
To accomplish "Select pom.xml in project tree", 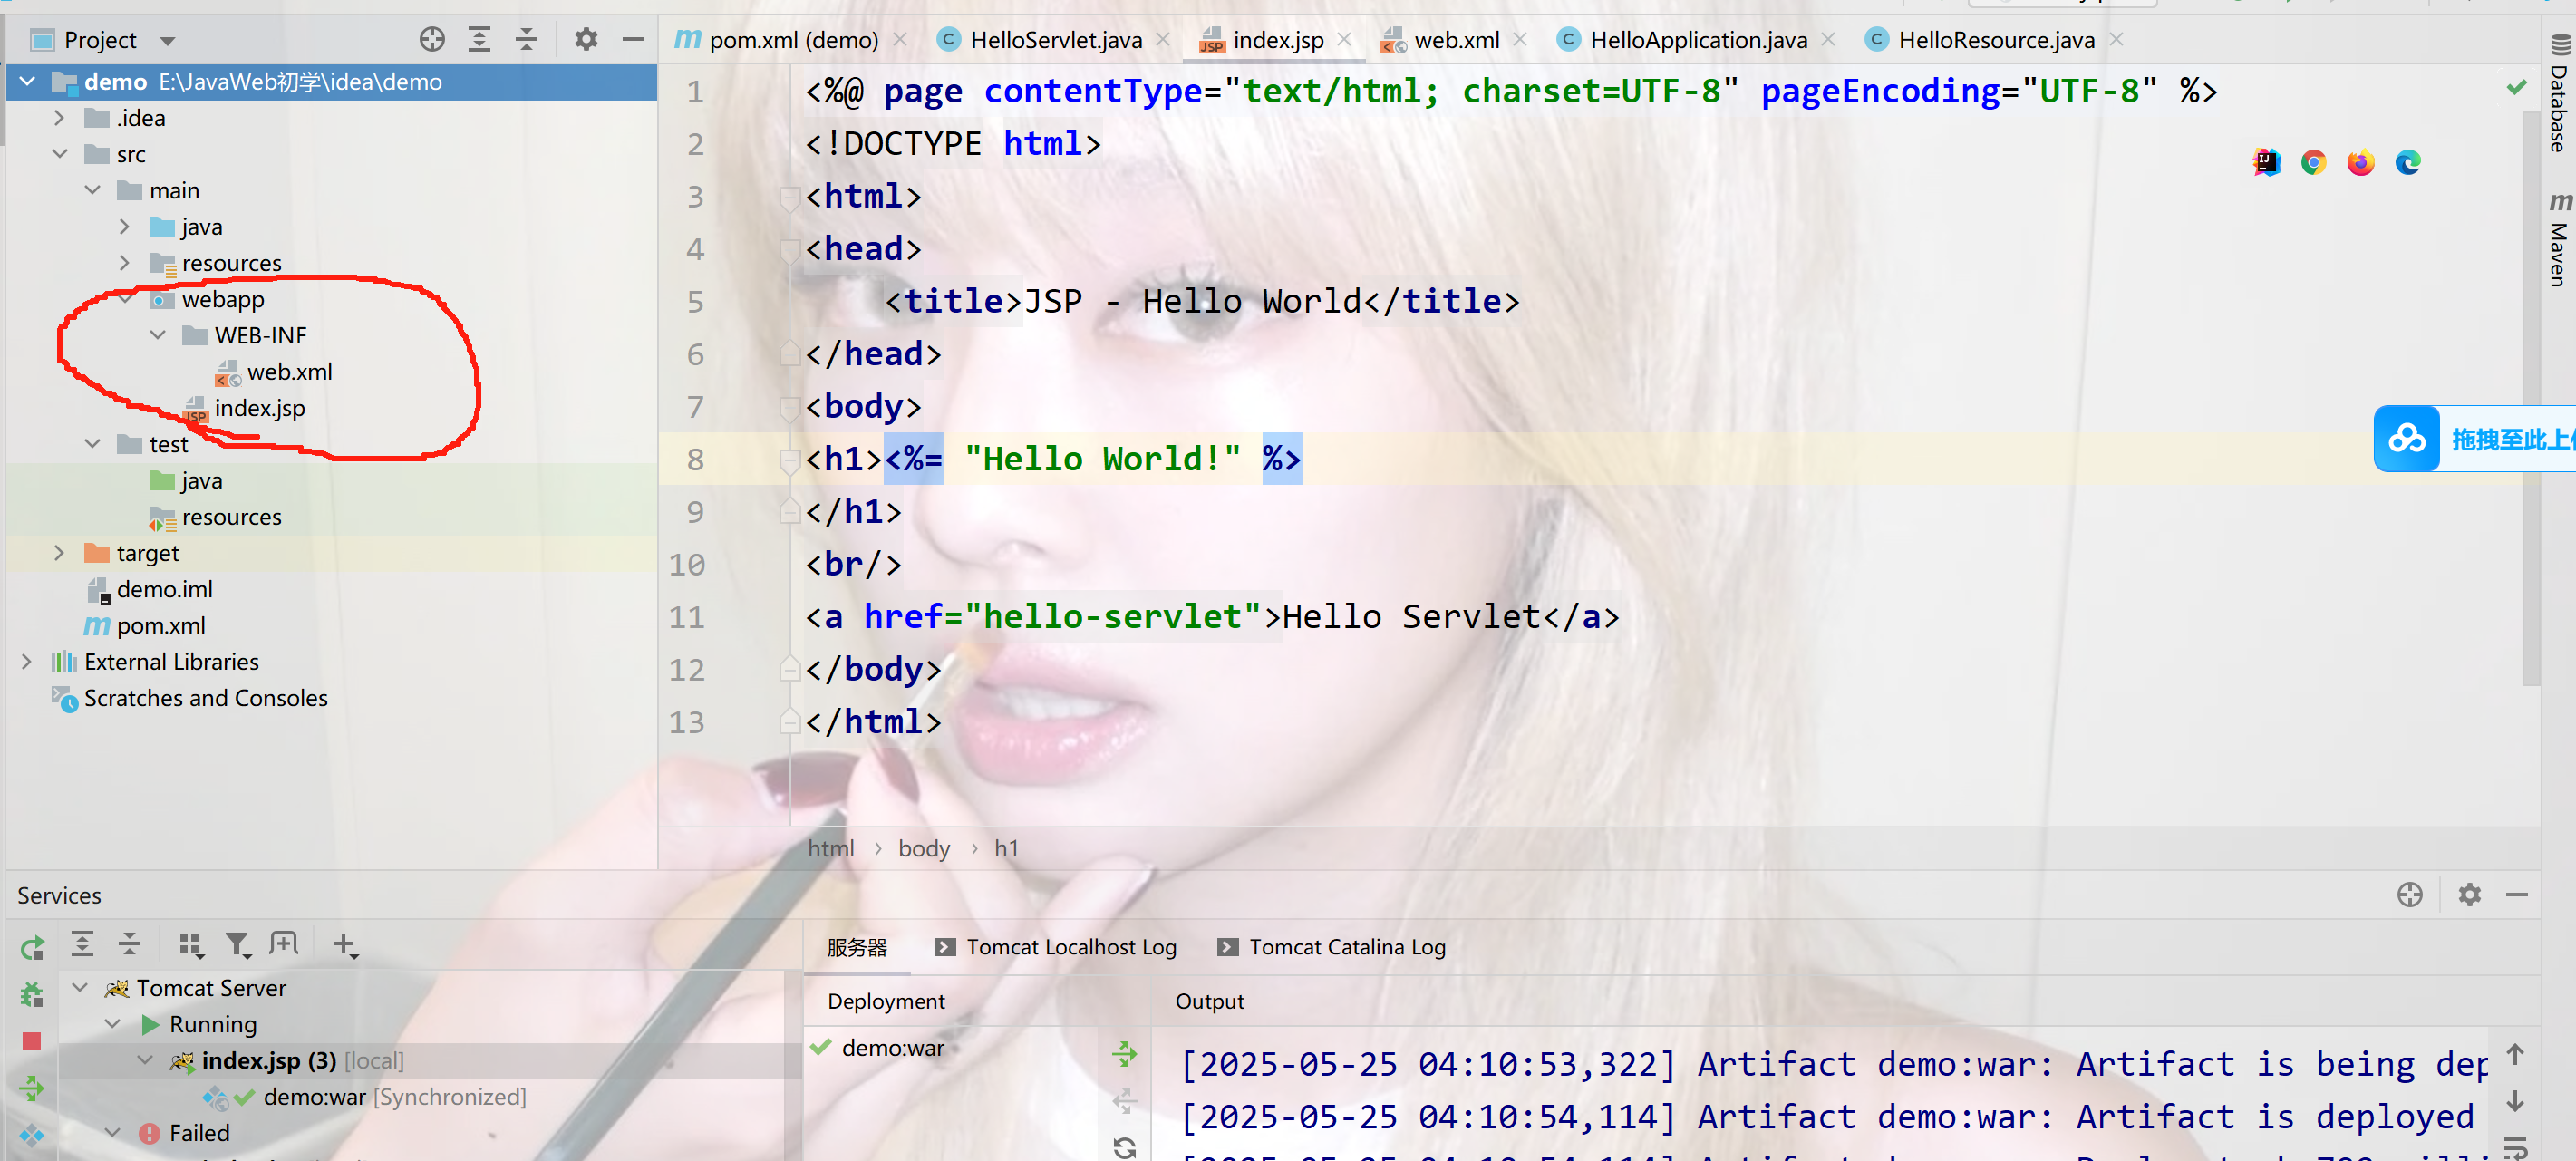I will point(160,626).
